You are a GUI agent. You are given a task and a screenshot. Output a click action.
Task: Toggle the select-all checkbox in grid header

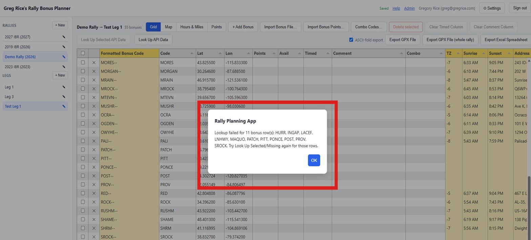(x=83, y=53)
